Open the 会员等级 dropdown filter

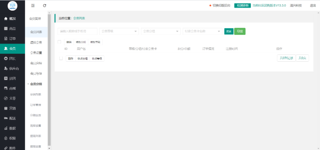coord(119,31)
